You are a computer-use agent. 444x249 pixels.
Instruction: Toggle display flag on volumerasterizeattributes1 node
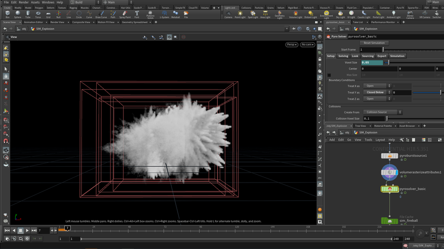[x=397, y=172]
